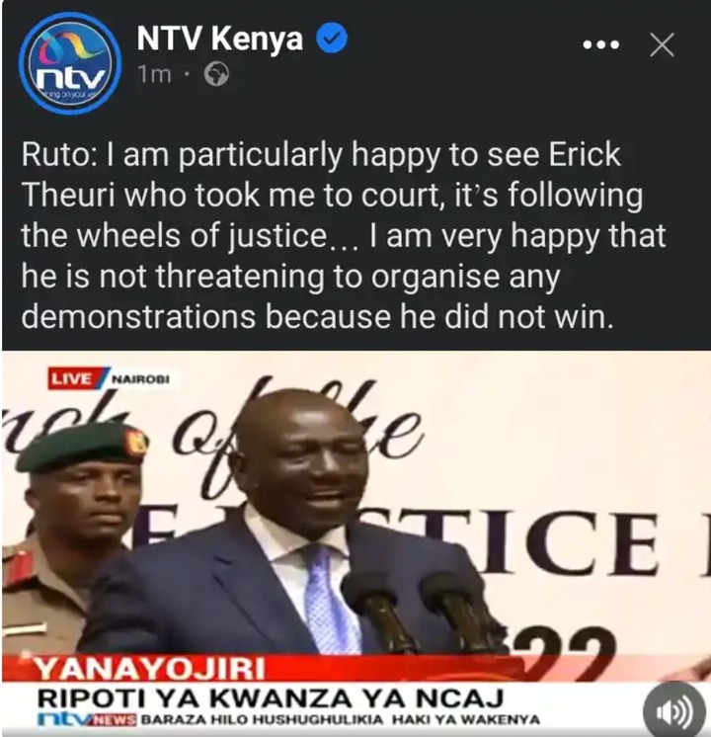The height and width of the screenshot is (737, 711).
Task: Click the NTV Kenya page name
Action: [x=220, y=39]
